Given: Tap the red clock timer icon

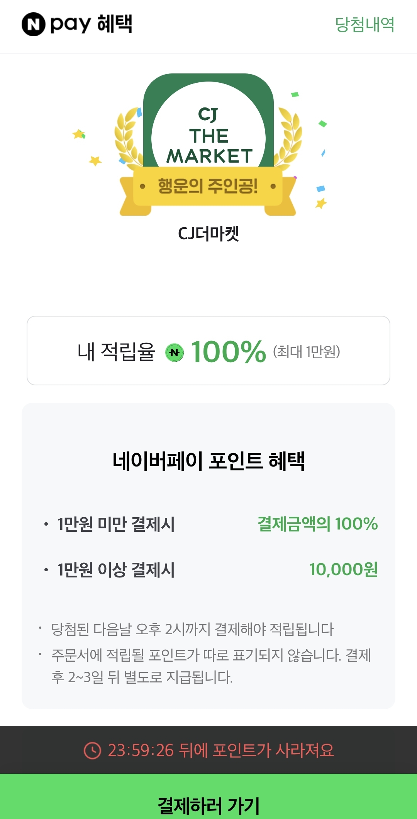Looking at the screenshot, I should (x=92, y=750).
